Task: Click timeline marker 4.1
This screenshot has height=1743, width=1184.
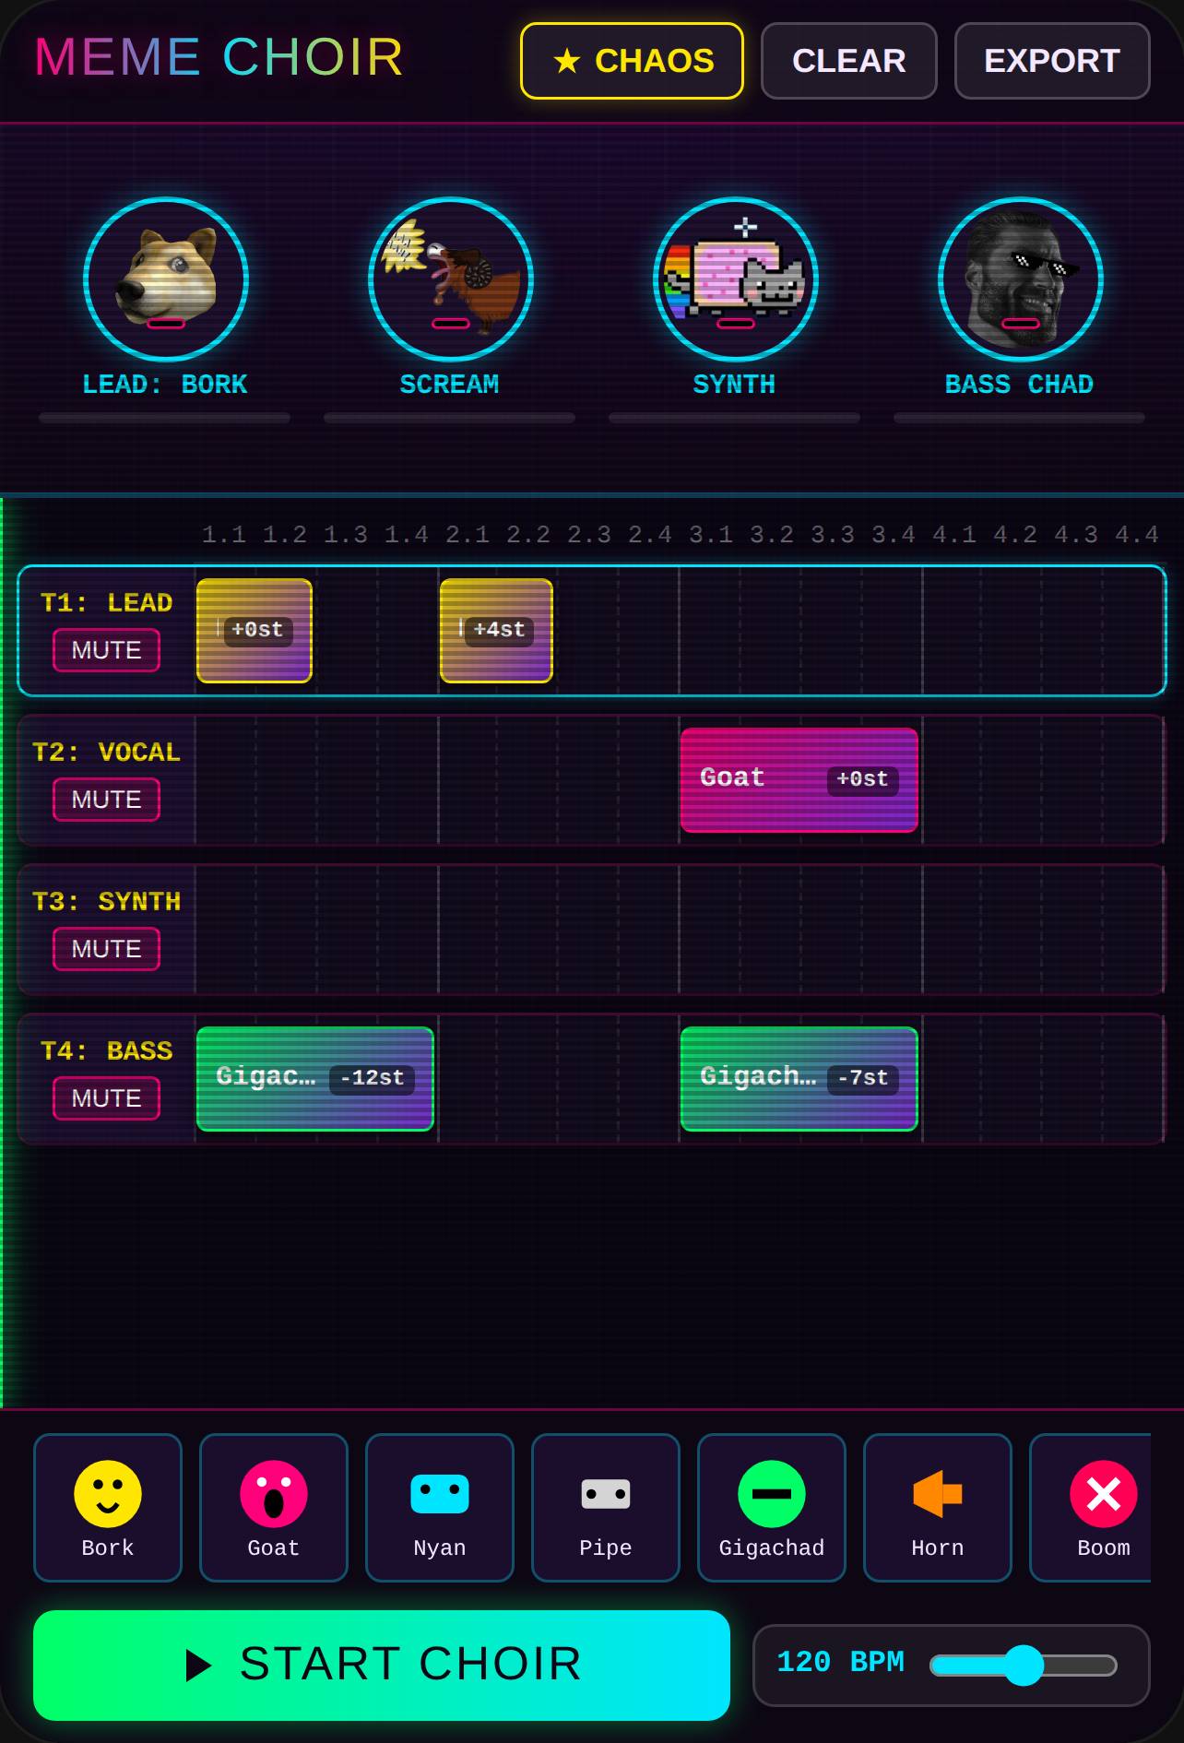Action: 954,535
